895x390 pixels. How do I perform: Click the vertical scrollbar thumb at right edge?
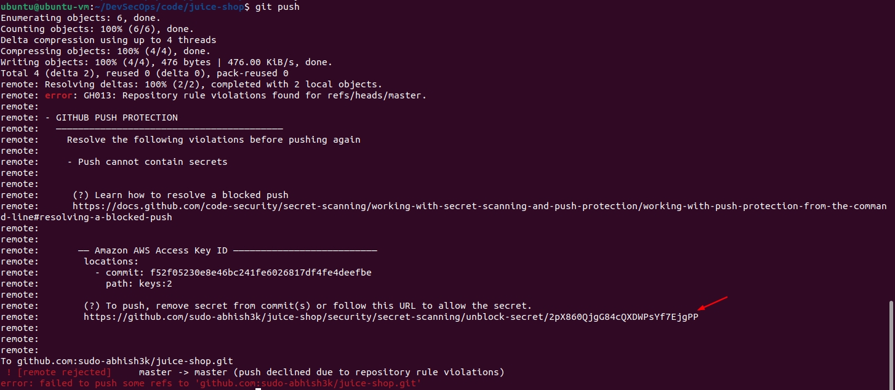pyautogui.click(x=892, y=344)
